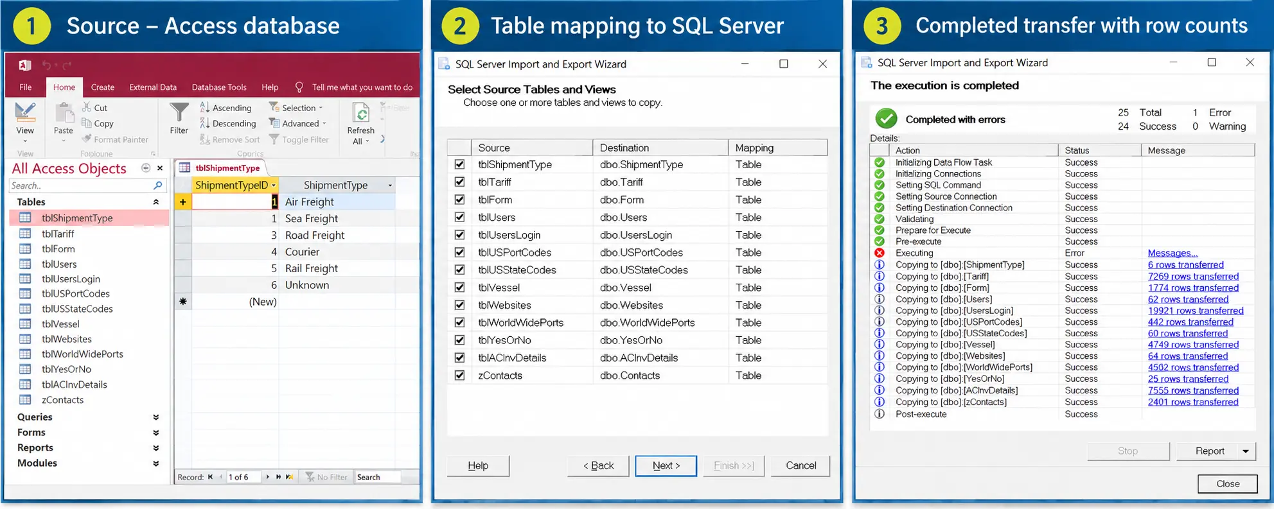Click the Copy command in Clipboard group
This screenshot has width=1274, height=509.
click(97, 123)
